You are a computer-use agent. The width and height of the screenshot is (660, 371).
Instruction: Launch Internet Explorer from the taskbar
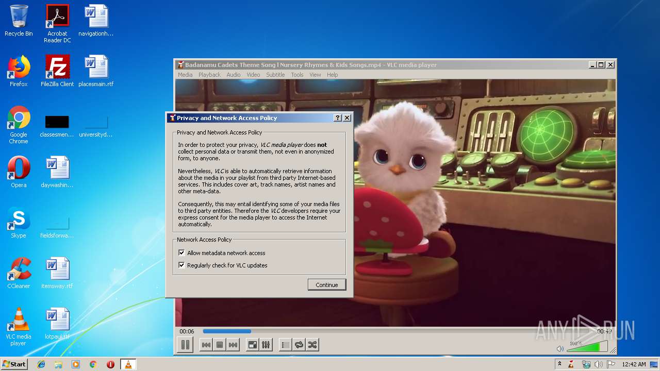coord(41,364)
